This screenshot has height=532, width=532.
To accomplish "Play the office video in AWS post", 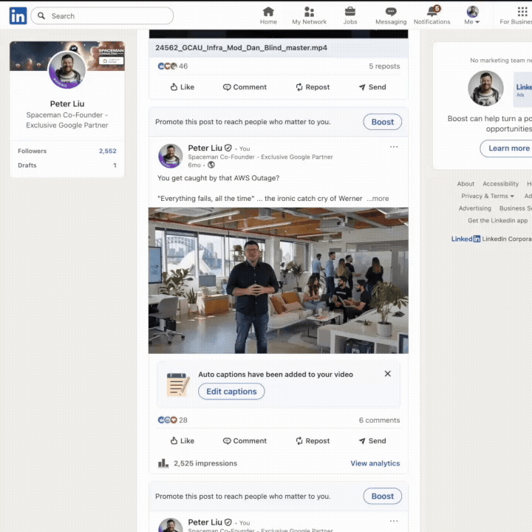I will (x=279, y=281).
